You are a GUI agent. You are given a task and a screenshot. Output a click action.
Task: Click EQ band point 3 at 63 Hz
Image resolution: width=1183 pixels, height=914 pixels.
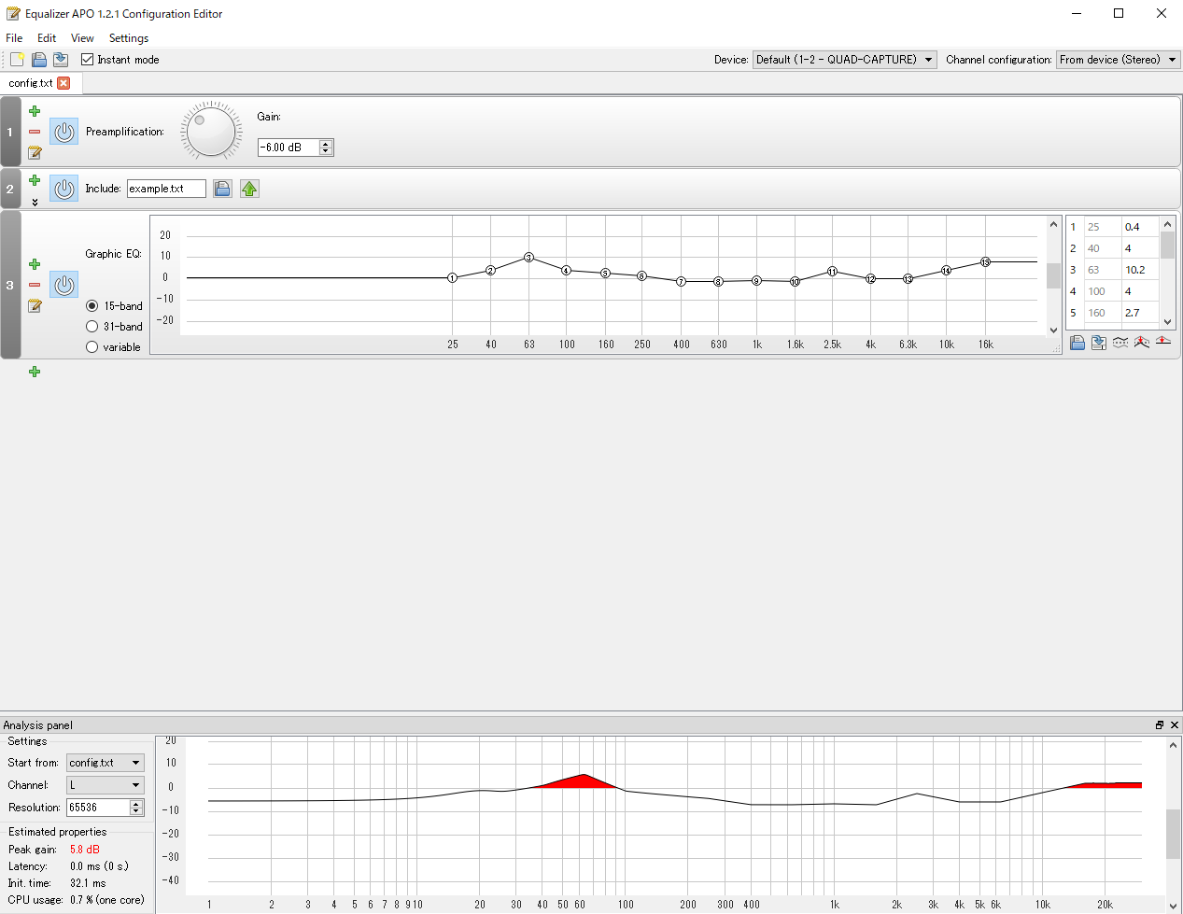pyautogui.click(x=528, y=257)
